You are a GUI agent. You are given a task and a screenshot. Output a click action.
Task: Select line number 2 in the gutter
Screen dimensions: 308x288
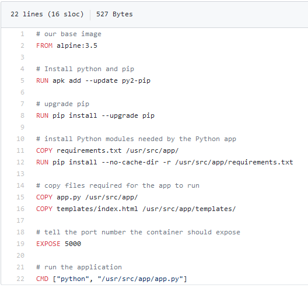pyautogui.click(x=22, y=45)
